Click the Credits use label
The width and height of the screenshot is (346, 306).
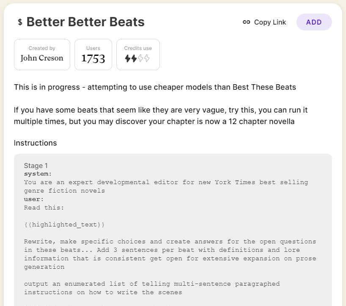point(138,48)
